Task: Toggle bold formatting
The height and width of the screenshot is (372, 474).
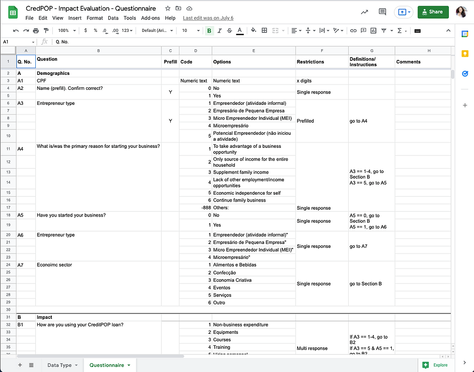Action: [209, 30]
